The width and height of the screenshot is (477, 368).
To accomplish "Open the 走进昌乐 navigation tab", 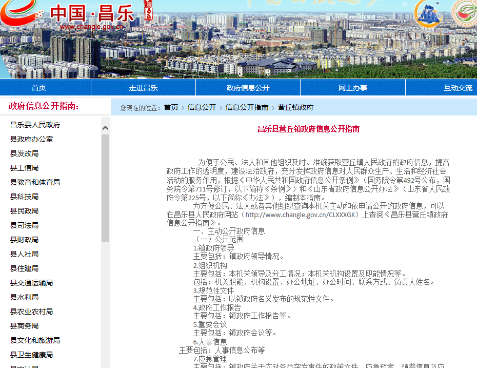I will tap(143, 88).
